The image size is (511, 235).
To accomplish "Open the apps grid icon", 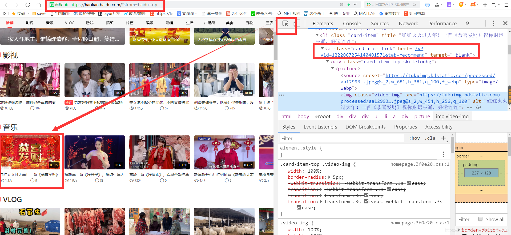I will (485, 5).
